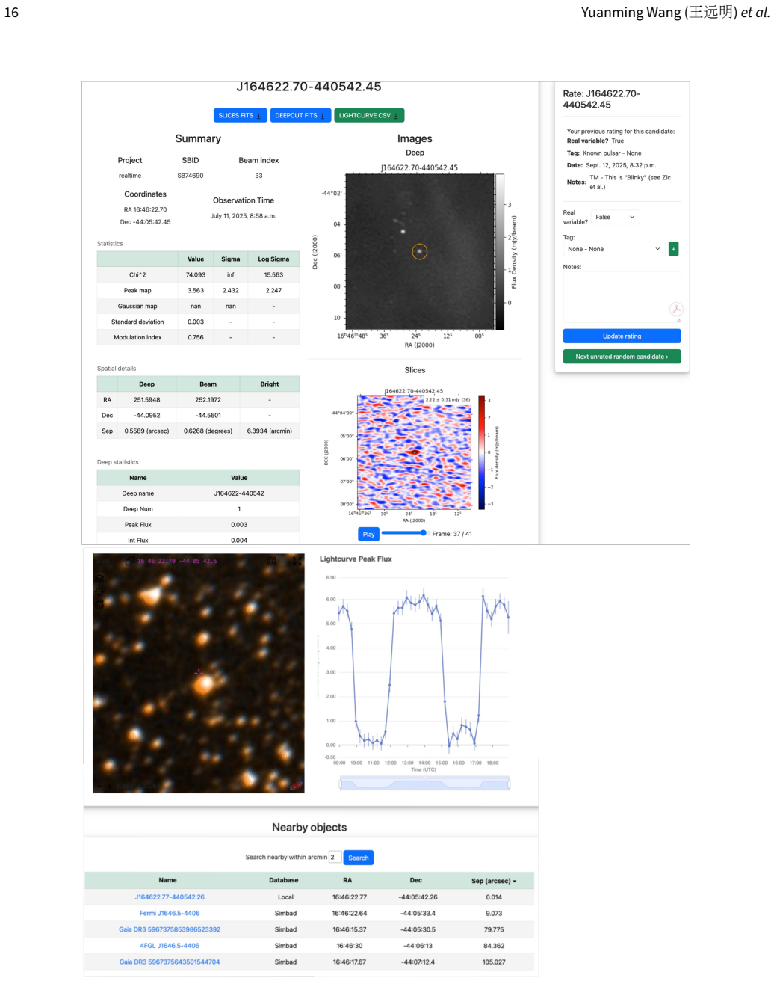Click the SBID value SB74690
The image size is (774, 981).
190,176
